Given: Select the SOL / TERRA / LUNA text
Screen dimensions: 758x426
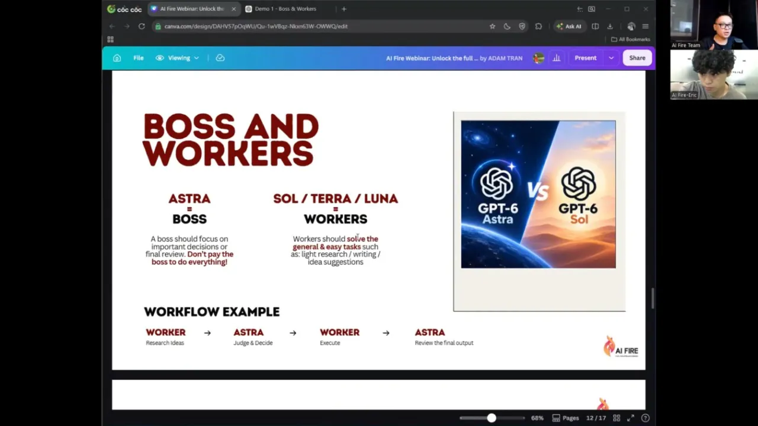Looking at the screenshot, I should point(335,199).
